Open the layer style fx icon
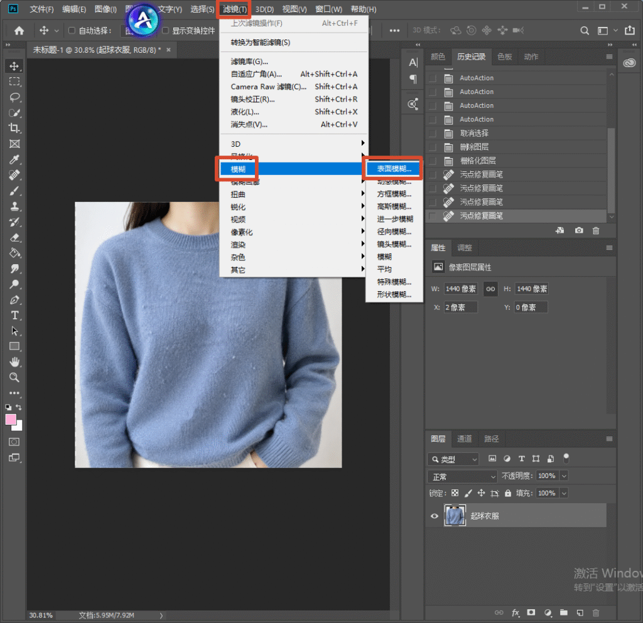Viewport: 643px width, 623px height. pos(515,613)
